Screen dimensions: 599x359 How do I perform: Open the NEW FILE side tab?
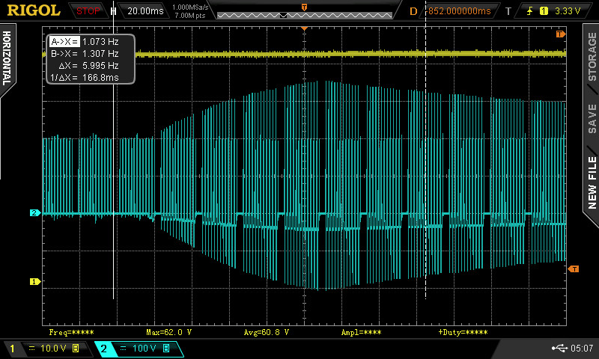592,182
